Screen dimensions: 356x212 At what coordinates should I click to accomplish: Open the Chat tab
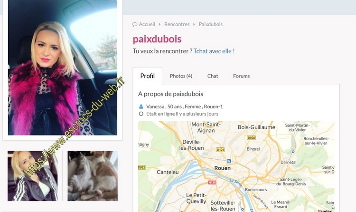point(213,76)
